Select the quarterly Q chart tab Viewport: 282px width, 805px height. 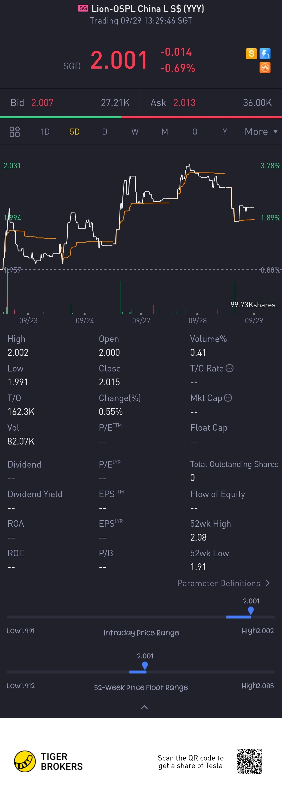point(195,132)
